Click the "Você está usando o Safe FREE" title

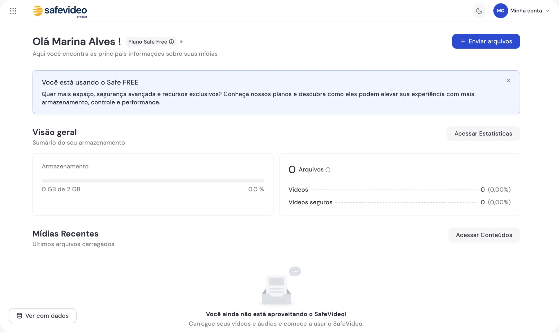tap(90, 82)
